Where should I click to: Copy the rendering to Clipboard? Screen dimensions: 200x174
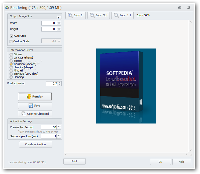pos(35,114)
